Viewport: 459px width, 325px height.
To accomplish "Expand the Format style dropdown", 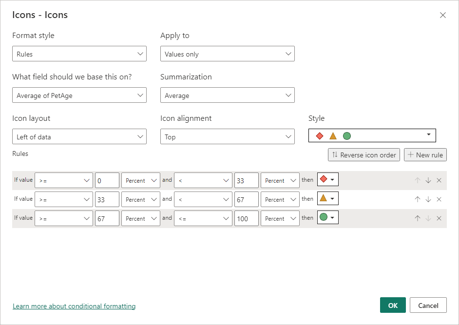I will click(79, 54).
